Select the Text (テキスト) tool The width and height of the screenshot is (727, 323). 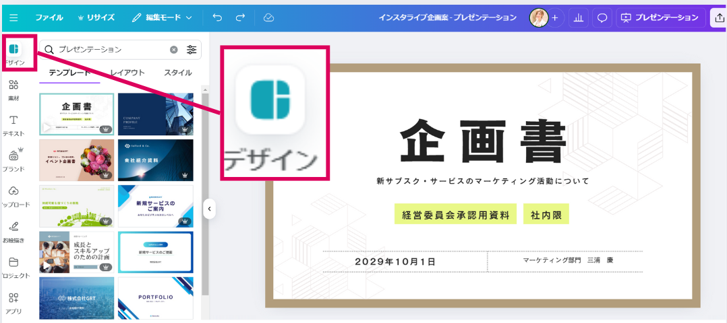[13, 124]
